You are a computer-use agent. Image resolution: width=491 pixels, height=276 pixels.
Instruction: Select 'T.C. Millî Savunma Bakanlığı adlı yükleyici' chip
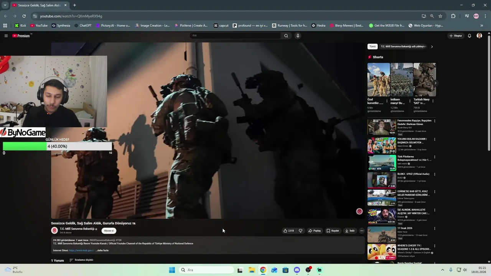pos(404,46)
